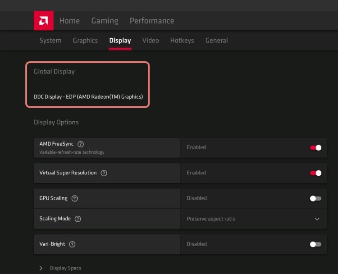Open help for Vari-Bright
Image resolution: width=338 pixels, height=274 pixels.
click(x=72, y=244)
